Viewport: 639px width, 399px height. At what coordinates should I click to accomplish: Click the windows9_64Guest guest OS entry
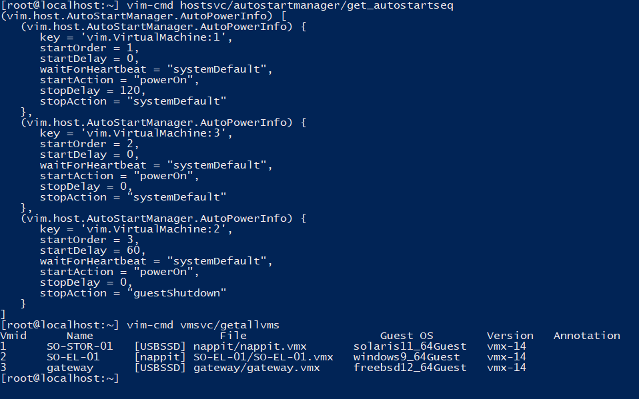tap(406, 357)
